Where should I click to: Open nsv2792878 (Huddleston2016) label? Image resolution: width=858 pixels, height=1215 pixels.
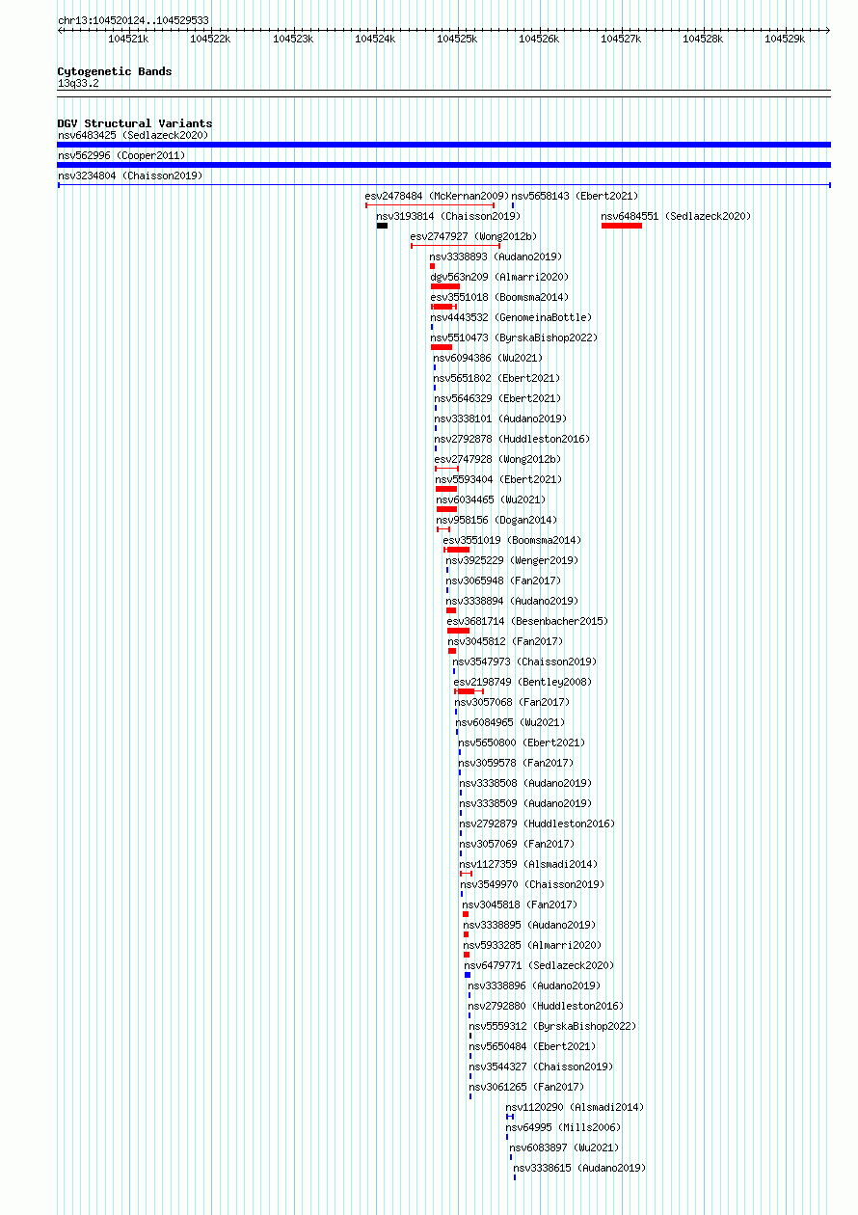click(x=512, y=439)
